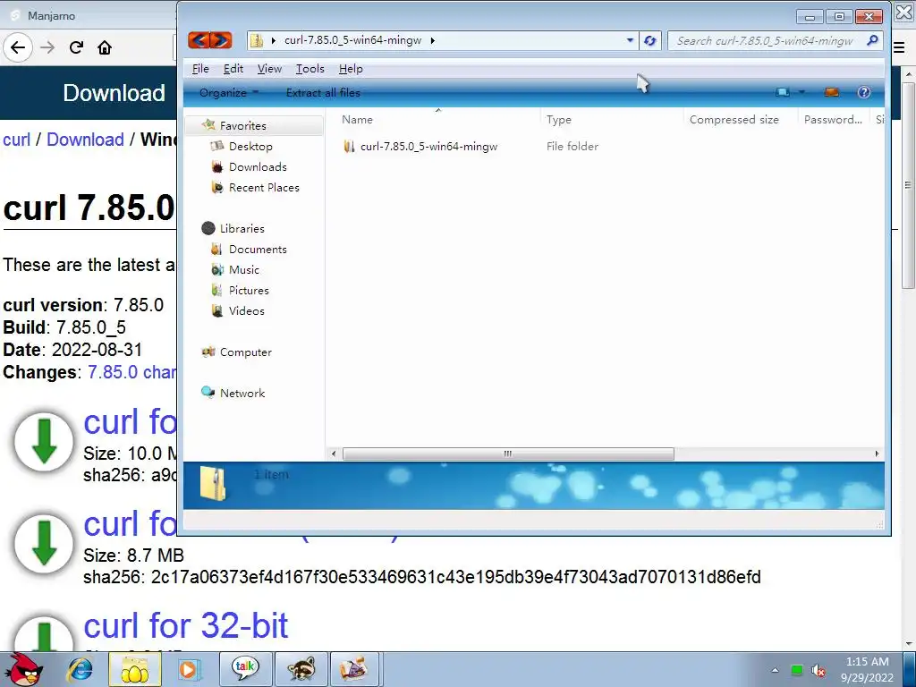This screenshot has width=916, height=687.
Task: Open the Edit menu
Action: (233, 68)
